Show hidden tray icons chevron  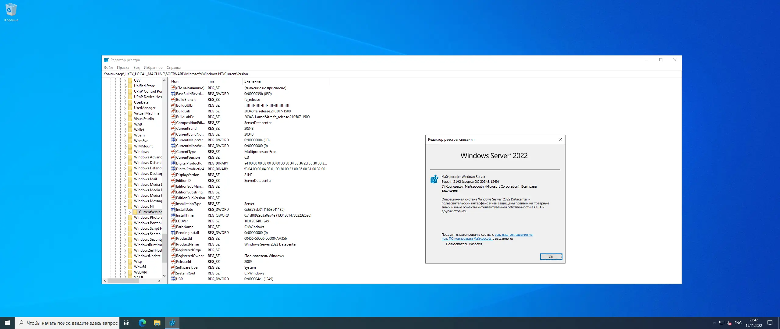point(714,323)
